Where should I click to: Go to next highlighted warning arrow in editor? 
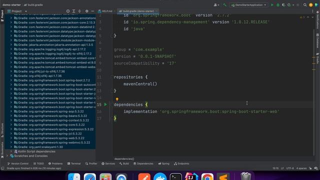coord(312,17)
